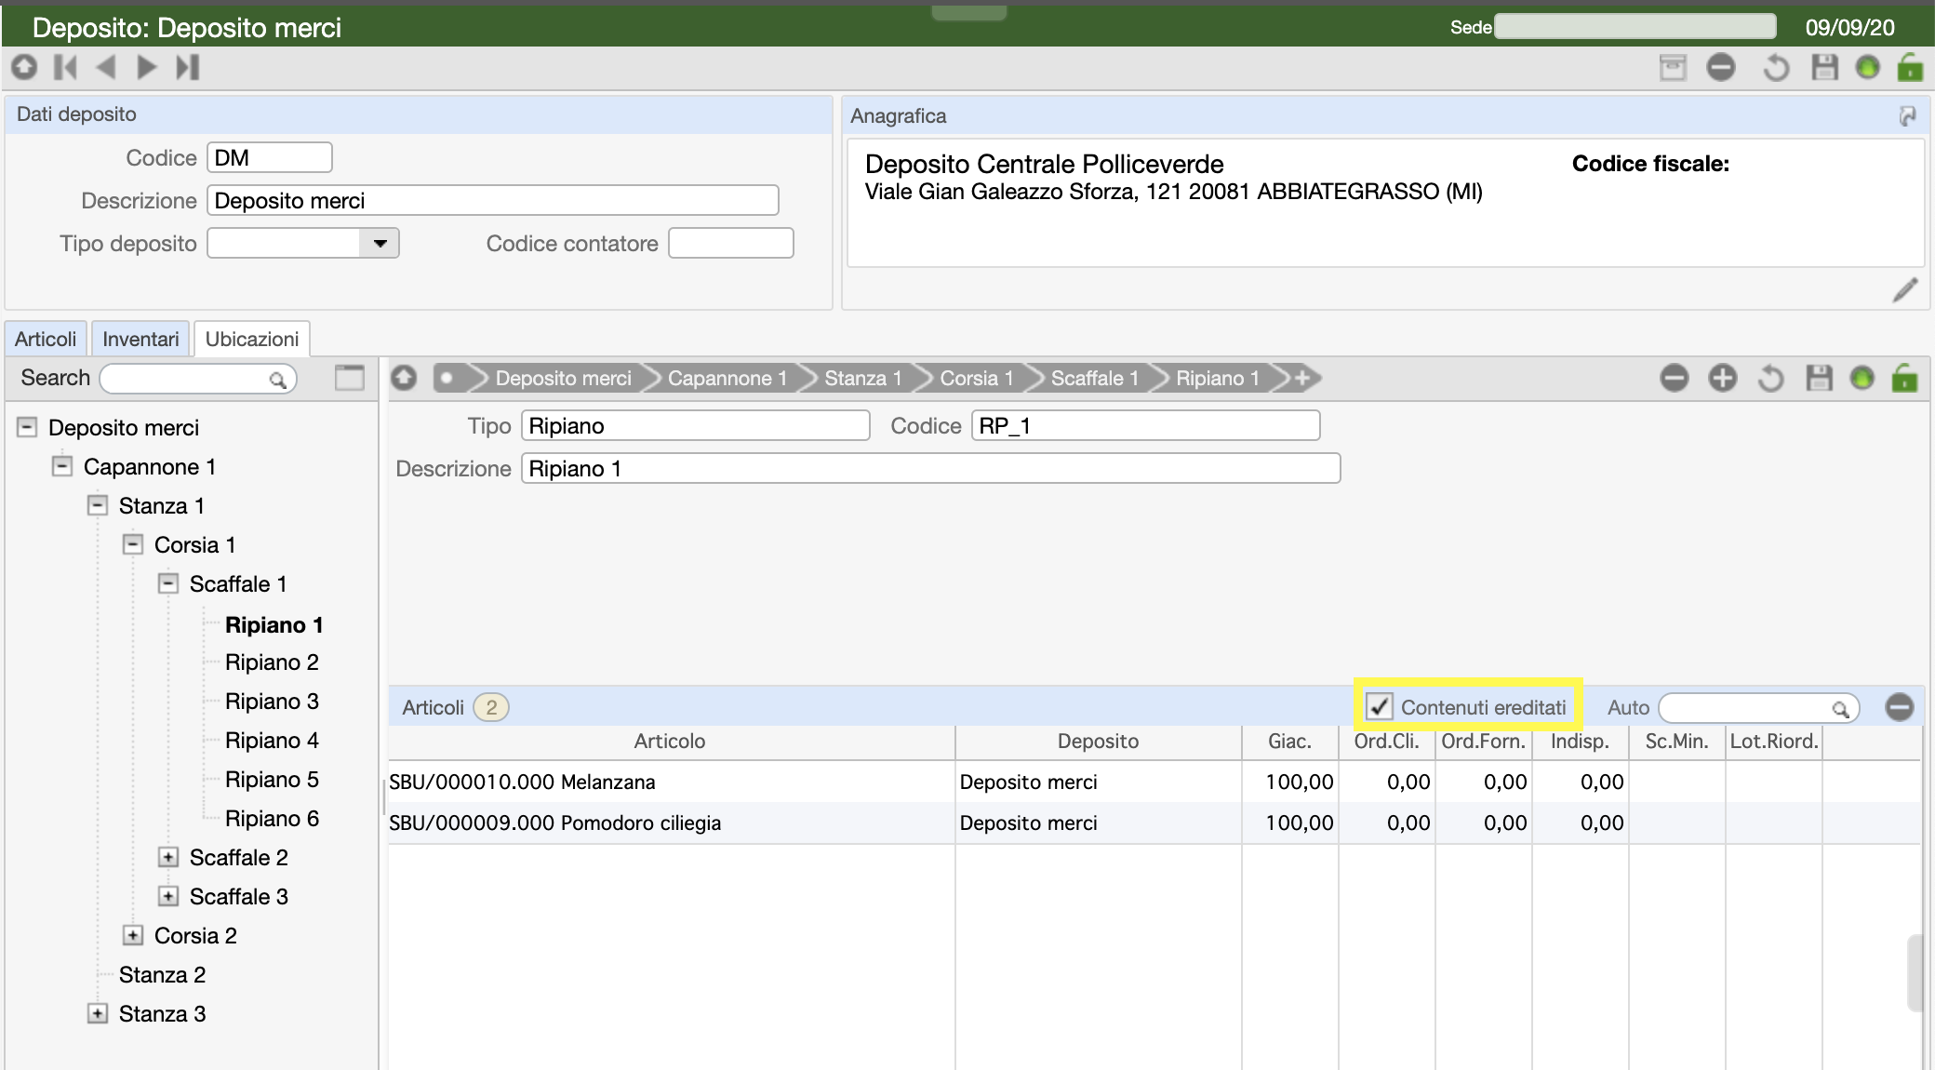The image size is (1935, 1070).
Task: Expand the Scaffale 3 tree node
Action: pos(168,896)
